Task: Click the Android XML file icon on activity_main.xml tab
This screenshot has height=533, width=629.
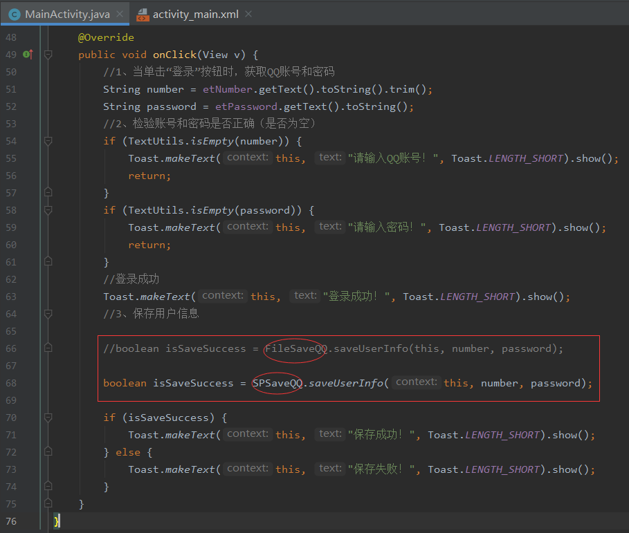Action: [142, 13]
